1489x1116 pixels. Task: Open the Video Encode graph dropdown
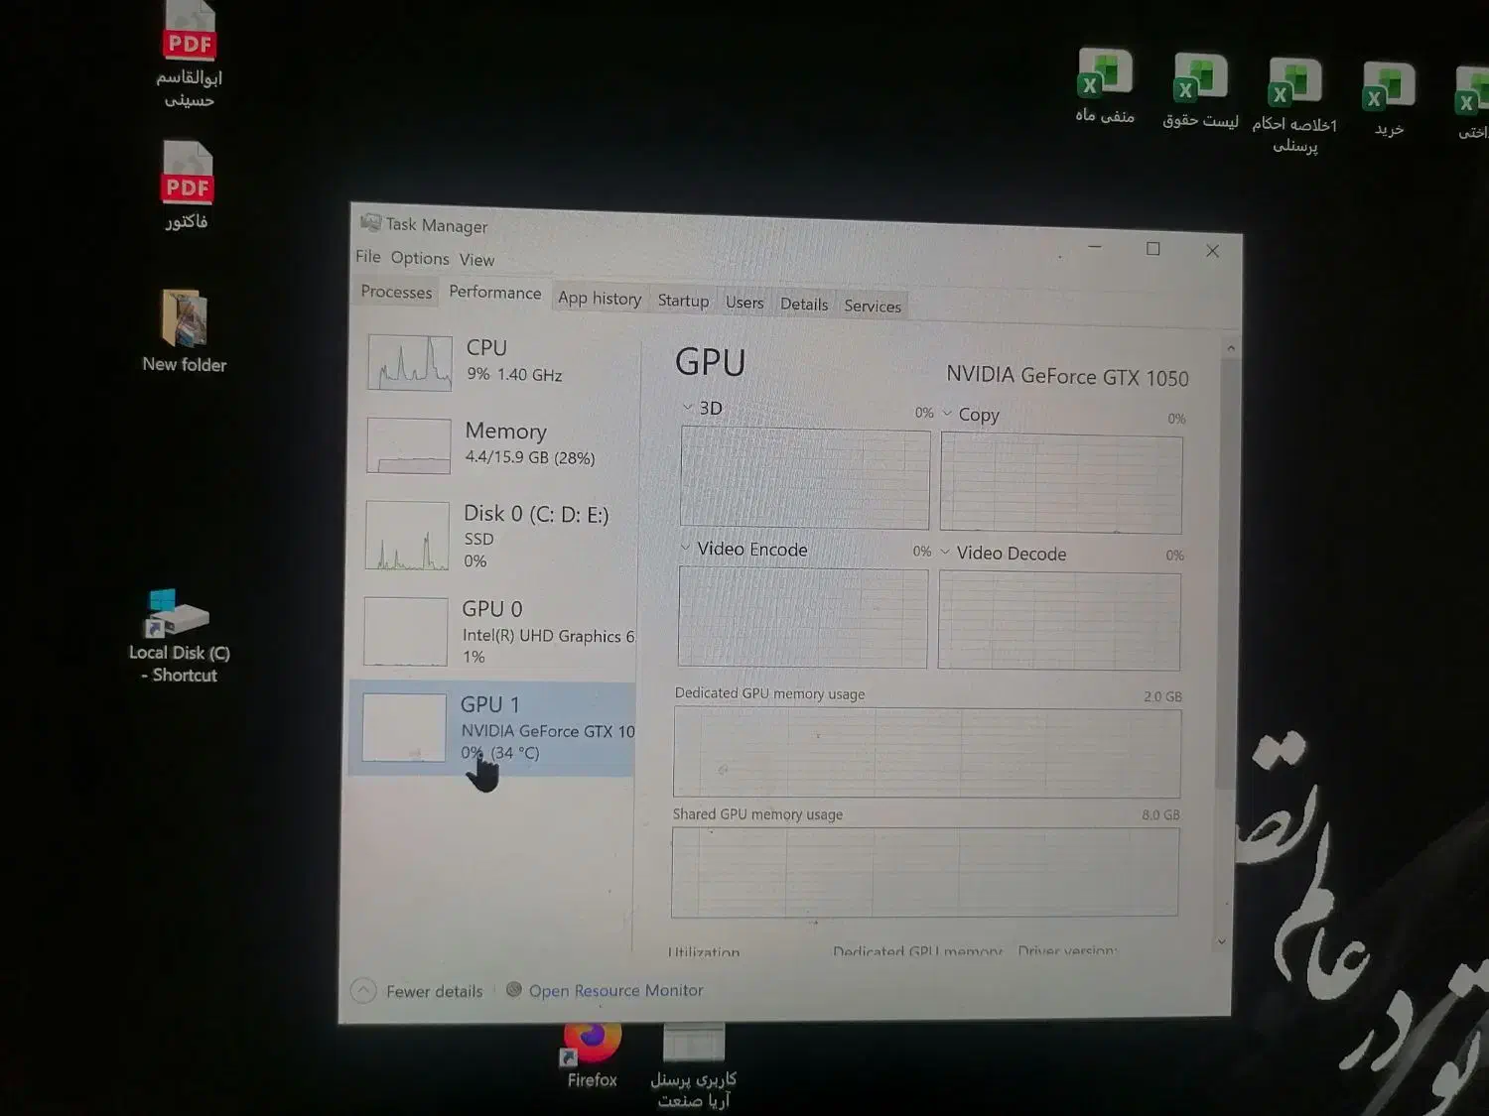(685, 548)
